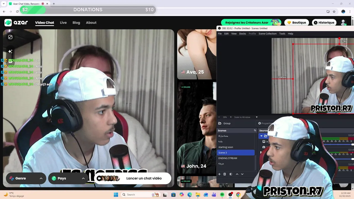The width and height of the screenshot is (354, 199).
Task: Go back in Chrome
Action: click(4, 12)
